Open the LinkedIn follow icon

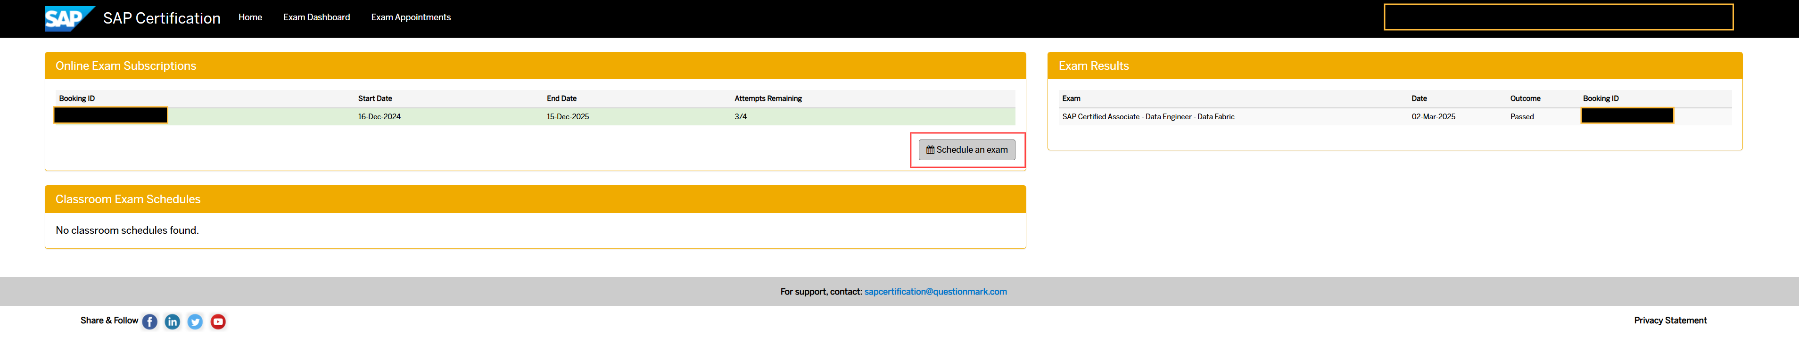[x=173, y=321]
